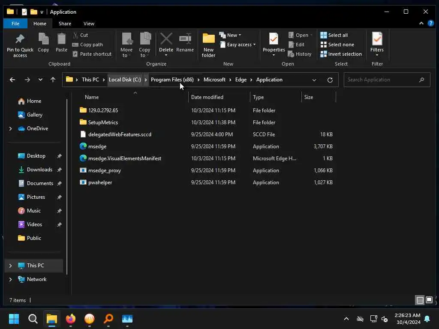Create a New folder

pyautogui.click(x=209, y=45)
